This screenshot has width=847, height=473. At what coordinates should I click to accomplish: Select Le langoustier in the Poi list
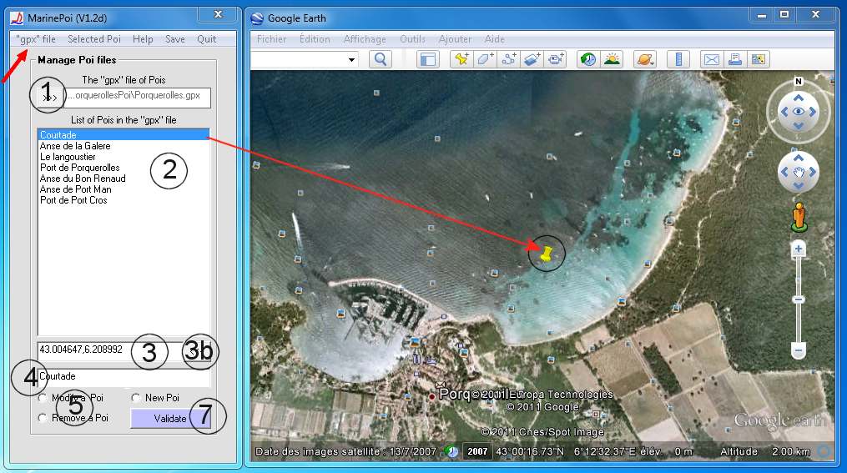(124, 157)
